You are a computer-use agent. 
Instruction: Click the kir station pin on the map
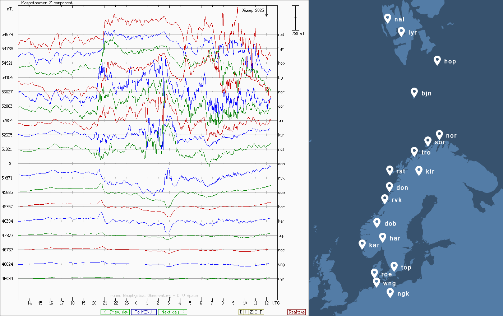(x=419, y=171)
